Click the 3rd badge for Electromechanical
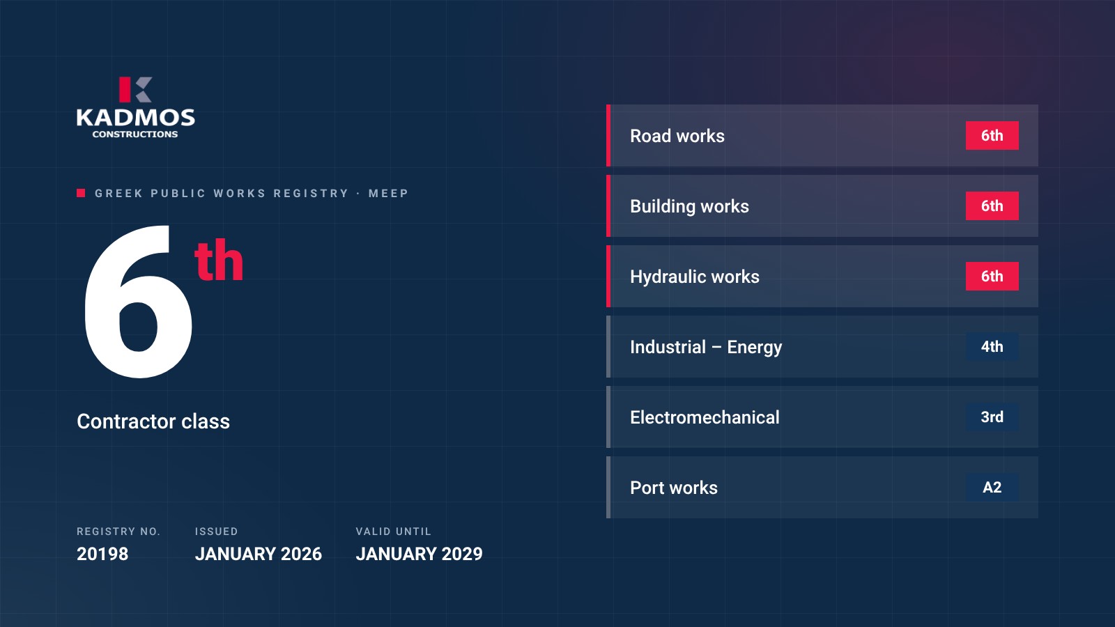1115x627 pixels. click(992, 417)
